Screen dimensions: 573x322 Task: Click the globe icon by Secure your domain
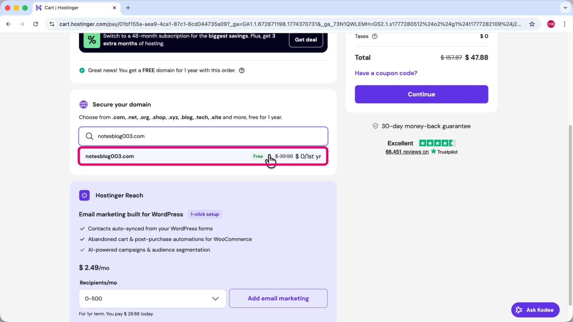coord(83,105)
